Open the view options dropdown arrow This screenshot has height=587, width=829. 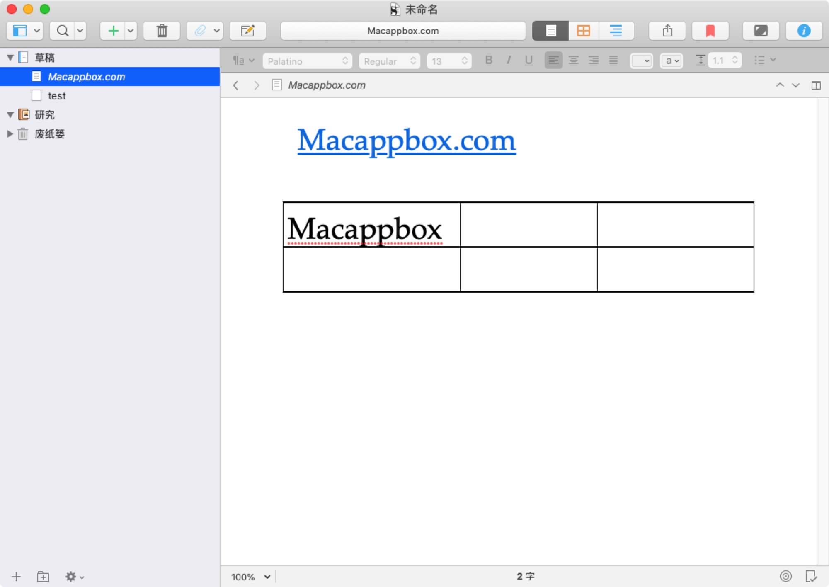pos(36,31)
